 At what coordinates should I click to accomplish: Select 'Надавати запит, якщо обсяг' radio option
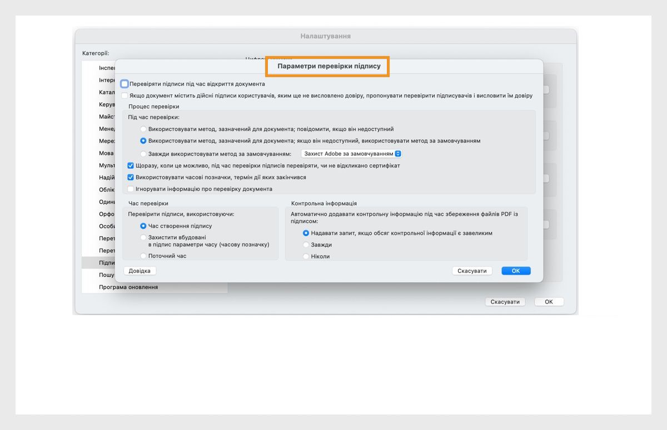click(306, 233)
